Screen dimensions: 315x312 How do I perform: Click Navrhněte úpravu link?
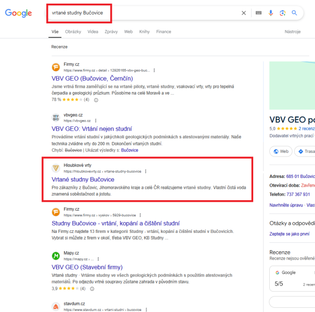pyautogui.click(x=286, y=205)
